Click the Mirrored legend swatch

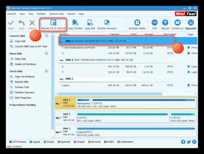(89, 142)
